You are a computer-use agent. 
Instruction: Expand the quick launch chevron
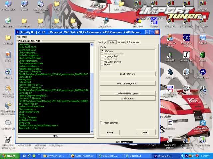click(39, 155)
